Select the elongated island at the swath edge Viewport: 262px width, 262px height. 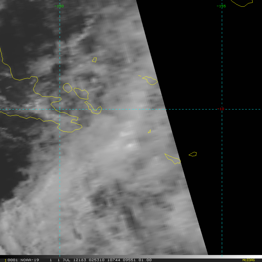[x=173, y=159]
